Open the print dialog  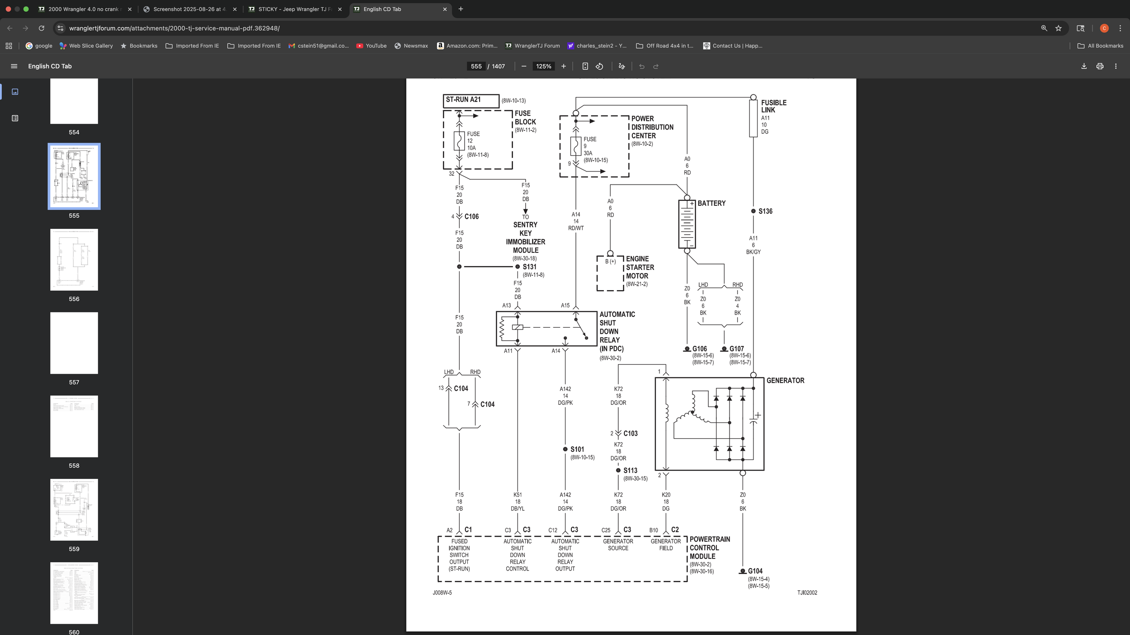(x=1099, y=66)
